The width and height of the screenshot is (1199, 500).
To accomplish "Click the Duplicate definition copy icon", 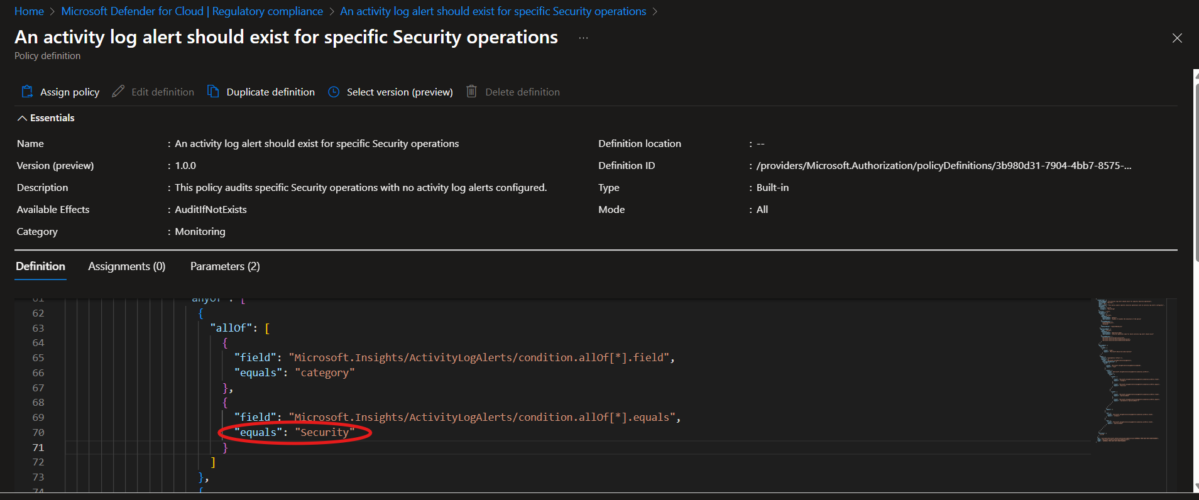I will 213,92.
